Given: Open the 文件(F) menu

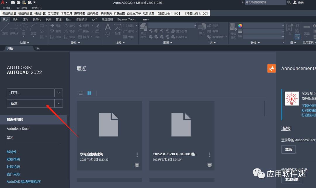Looking at the screenshot, I should point(7,8).
